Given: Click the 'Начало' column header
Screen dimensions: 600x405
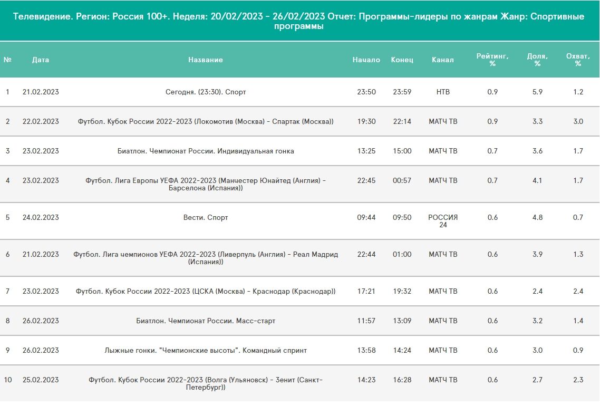Looking at the screenshot, I should 366,60.
